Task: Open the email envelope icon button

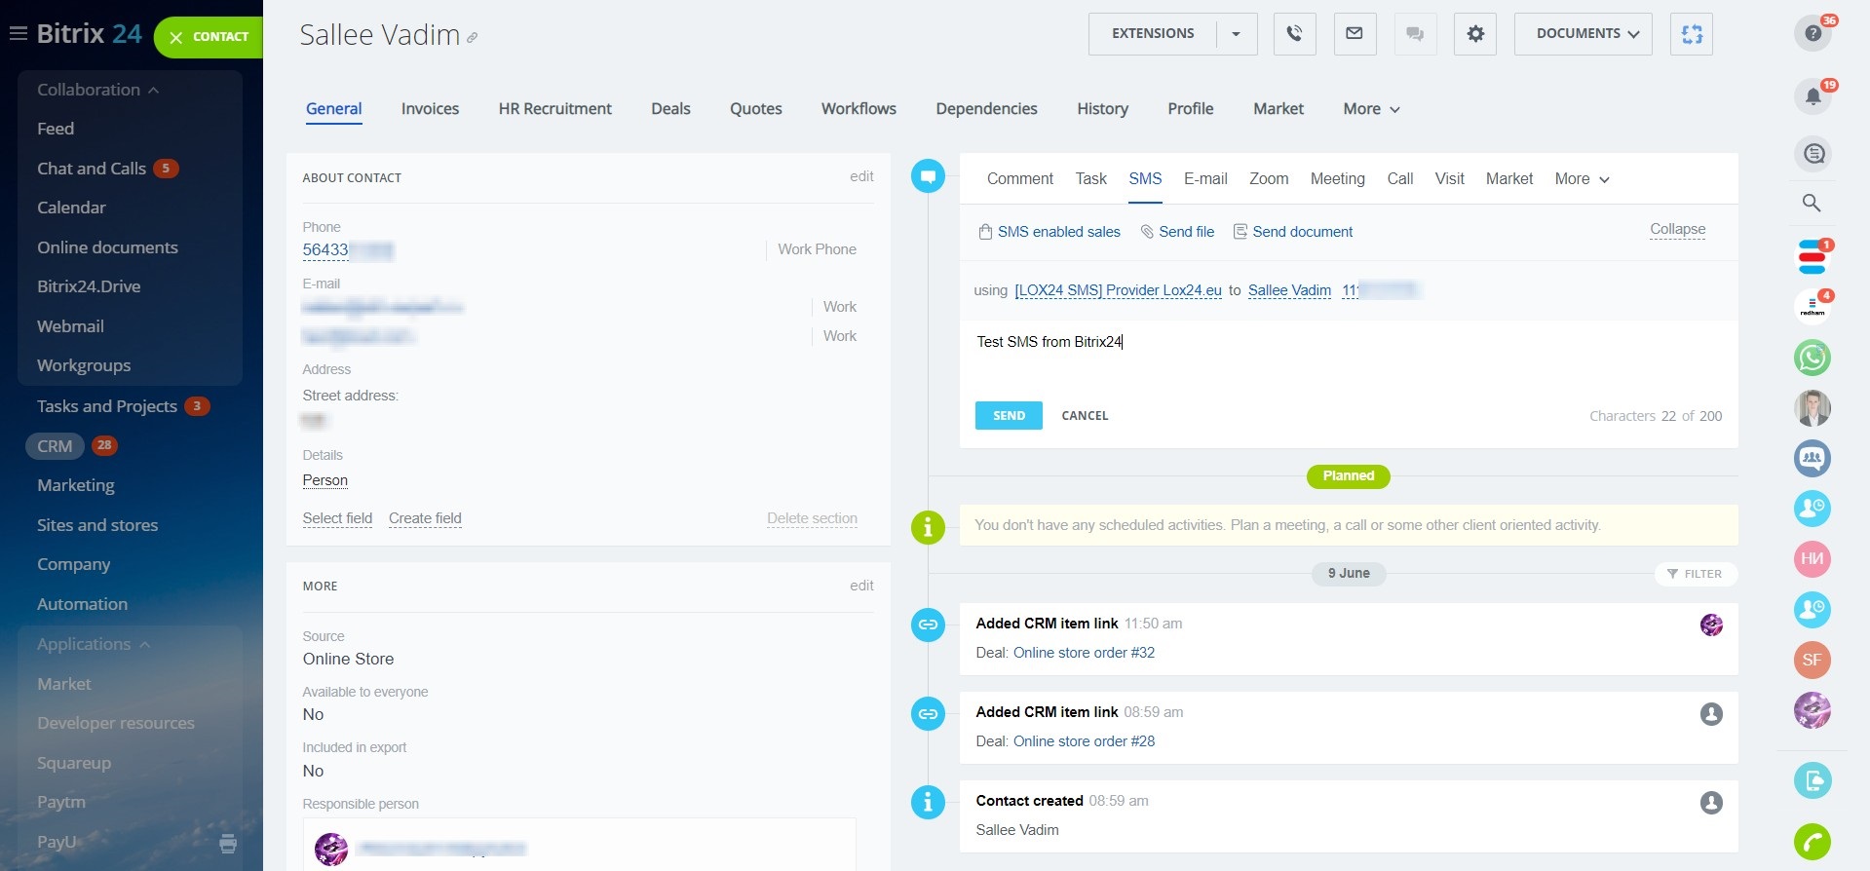Action: [1355, 34]
